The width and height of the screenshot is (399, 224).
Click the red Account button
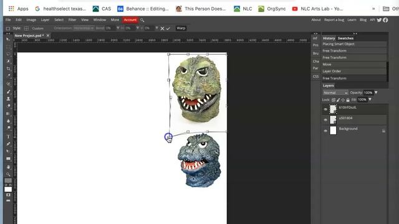click(x=130, y=20)
